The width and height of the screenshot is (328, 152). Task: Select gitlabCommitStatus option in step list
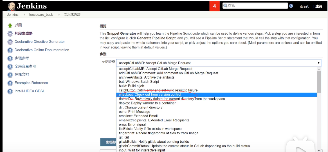pos(217,146)
